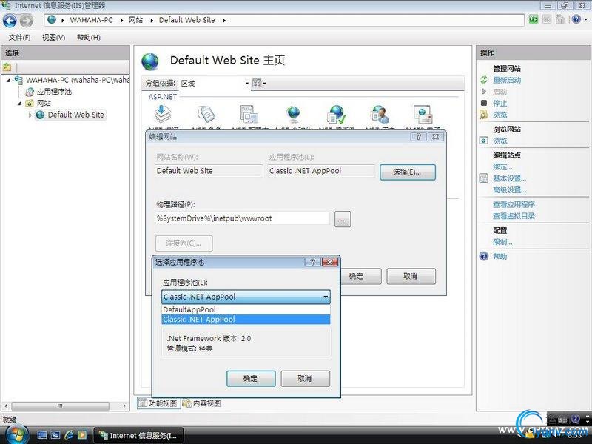Viewport: 592px width, 444px height.
Task: Open the help icon in the top toolbar
Action: point(576,19)
